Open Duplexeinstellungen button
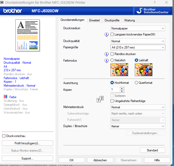 click(x=146, y=133)
